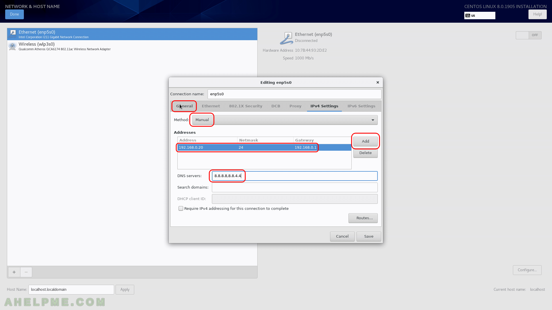Click the Netmask column header
Image resolution: width=552 pixels, height=310 pixels.
pos(265,140)
